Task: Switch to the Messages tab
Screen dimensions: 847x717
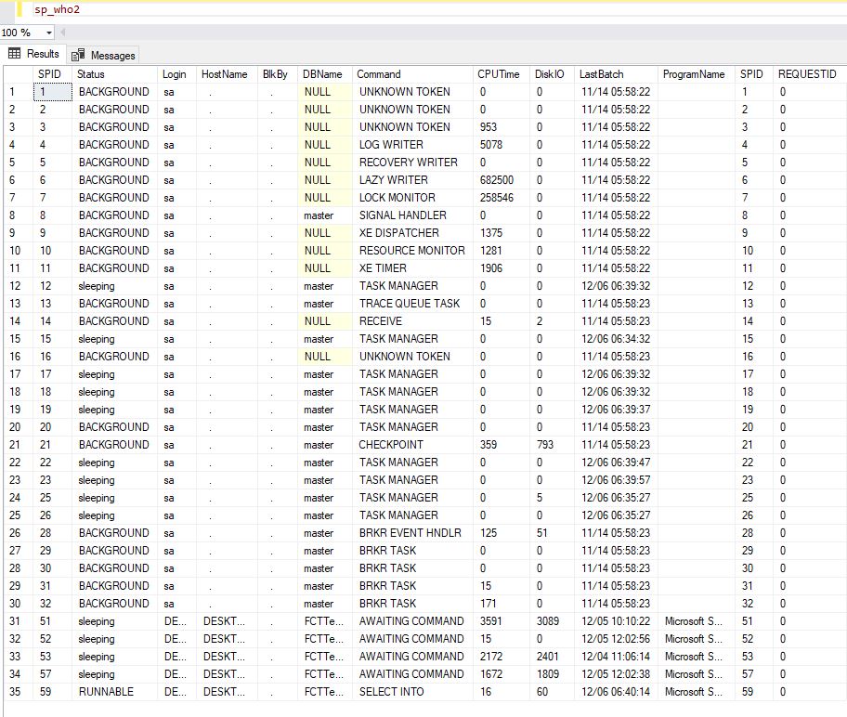Action: tap(103, 55)
